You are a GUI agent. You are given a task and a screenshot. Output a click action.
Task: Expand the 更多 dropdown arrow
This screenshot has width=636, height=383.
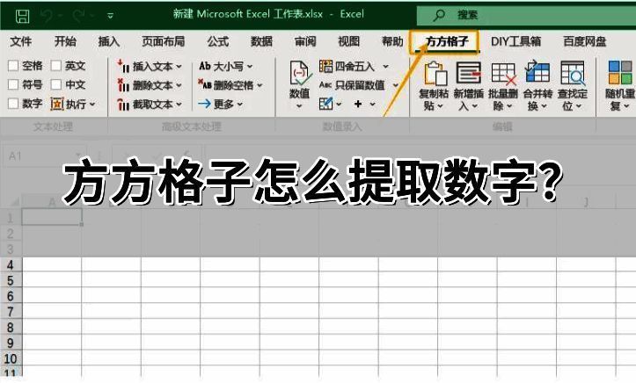tap(240, 105)
